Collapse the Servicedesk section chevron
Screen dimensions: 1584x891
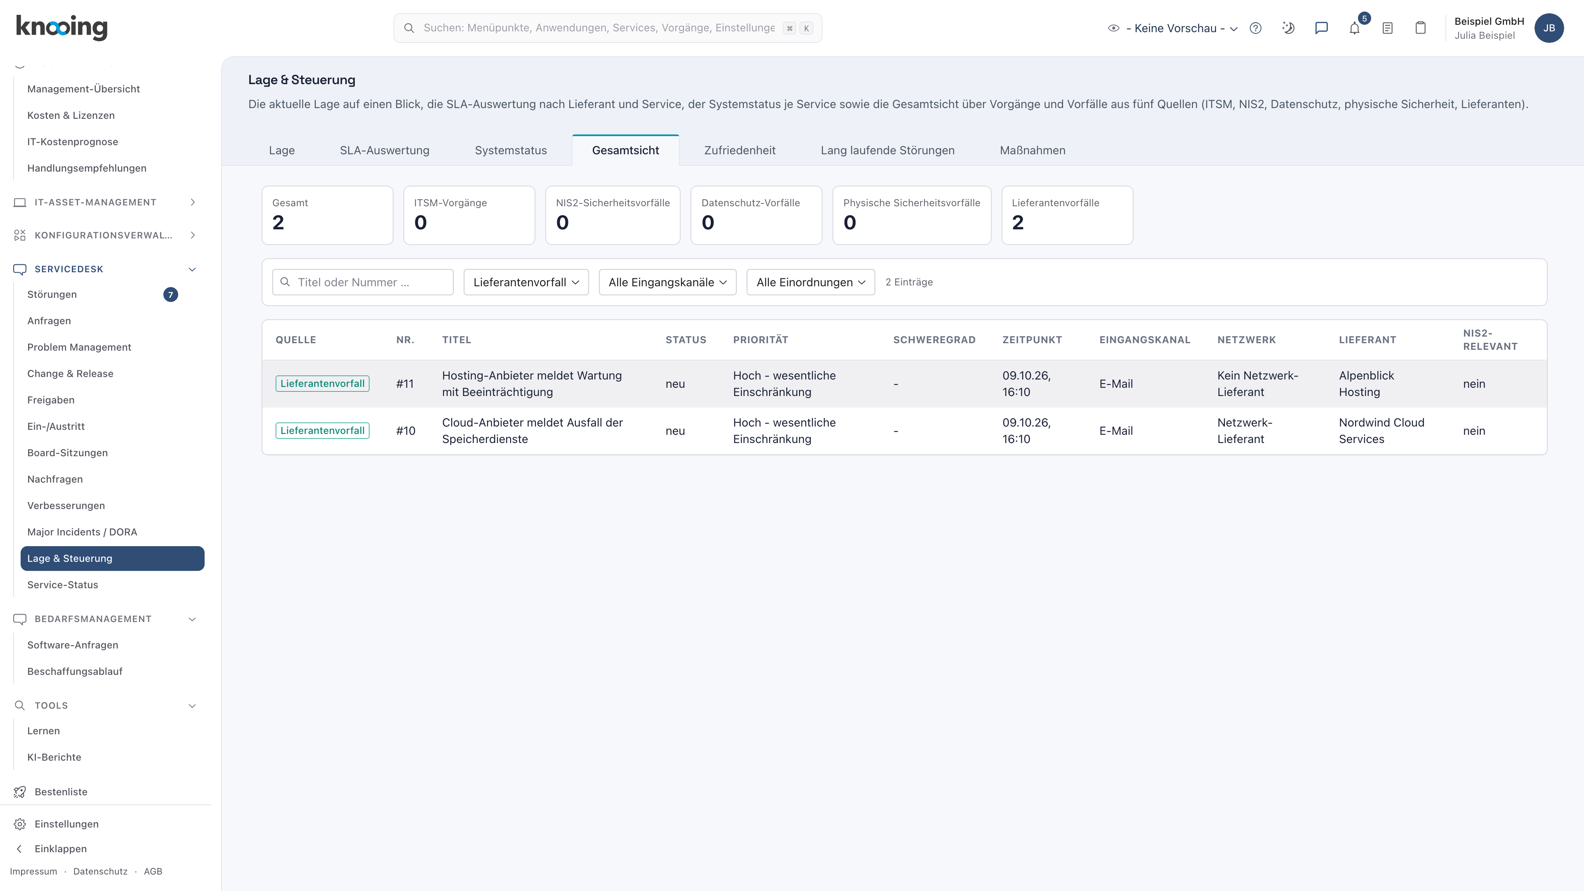[x=193, y=269]
